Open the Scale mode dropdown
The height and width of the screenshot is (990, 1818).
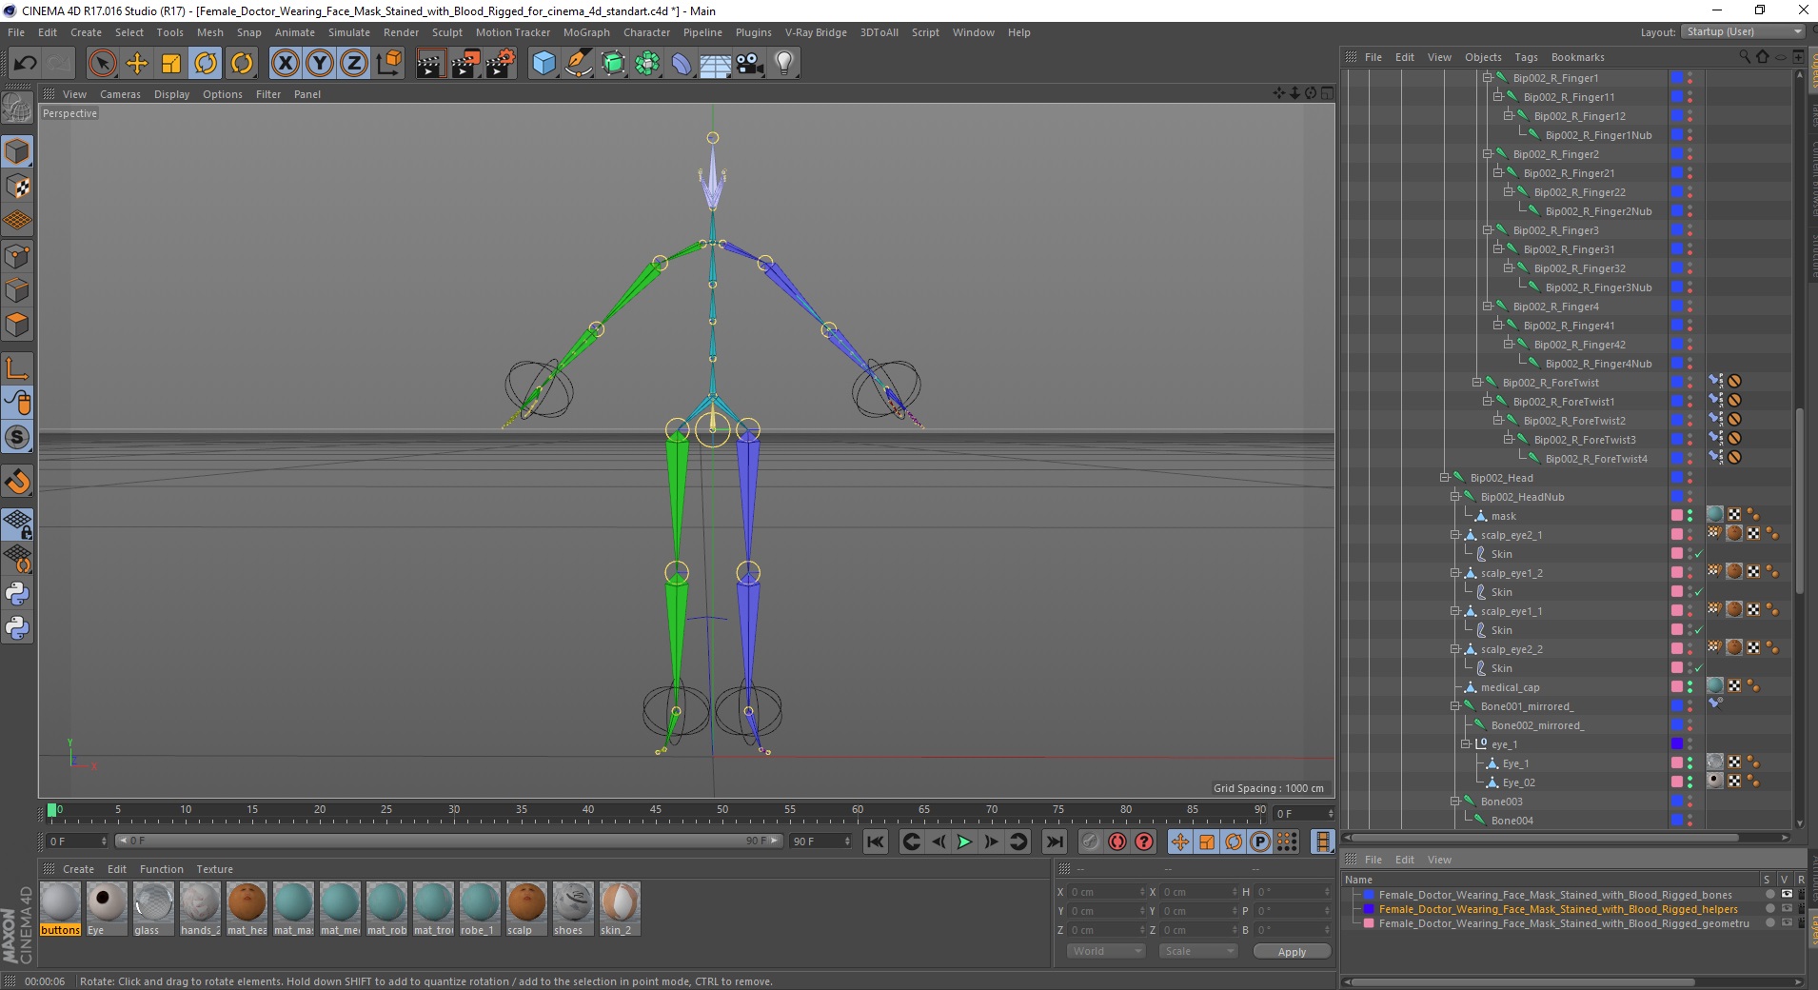pos(1197,951)
